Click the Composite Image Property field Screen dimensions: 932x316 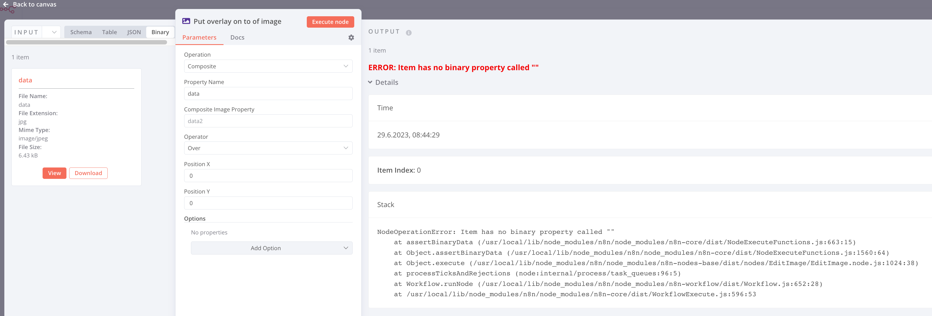tap(268, 121)
